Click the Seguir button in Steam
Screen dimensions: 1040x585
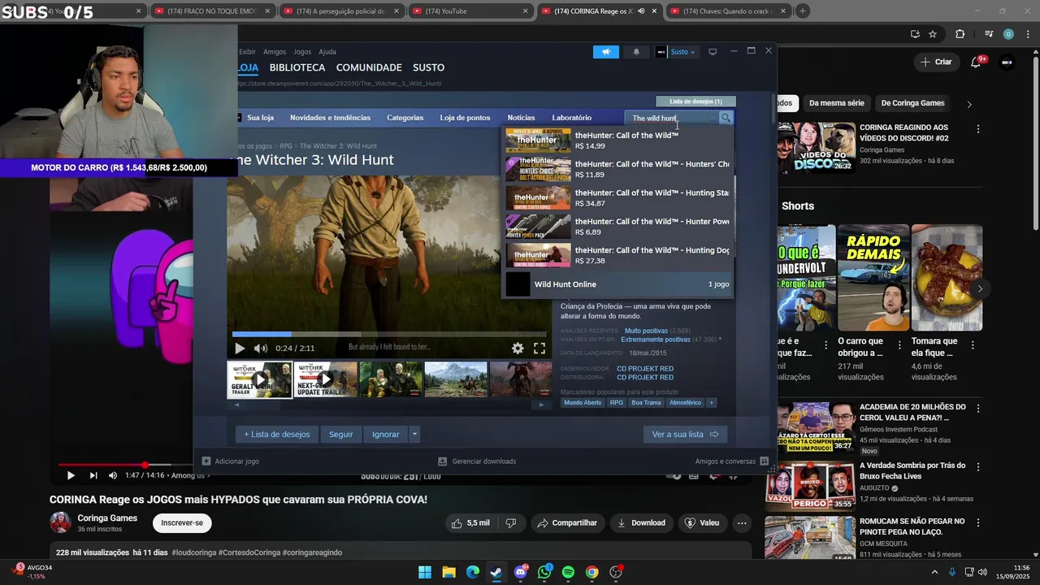coord(341,435)
